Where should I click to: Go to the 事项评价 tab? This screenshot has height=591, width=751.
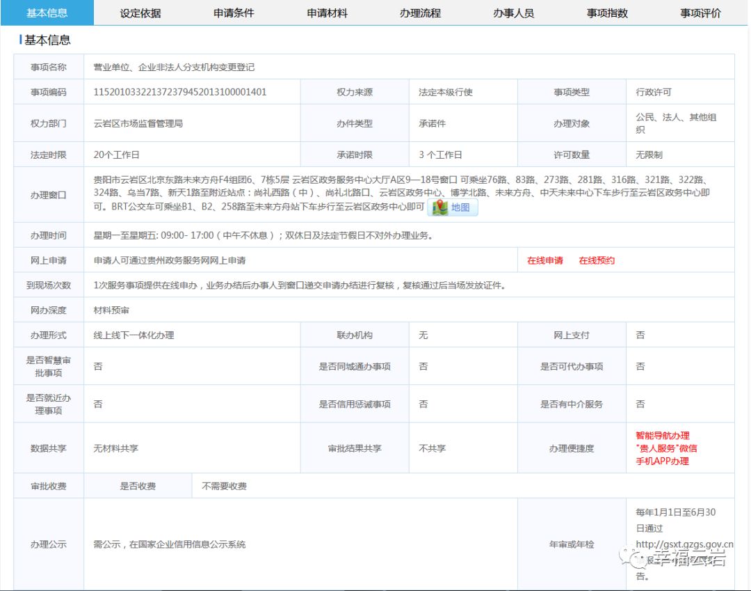click(700, 13)
